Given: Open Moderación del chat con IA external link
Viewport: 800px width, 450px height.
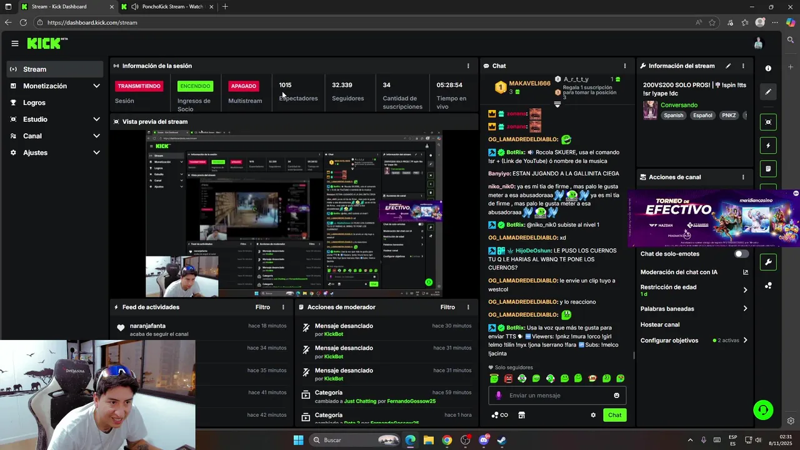Looking at the screenshot, I should [745, 272].
